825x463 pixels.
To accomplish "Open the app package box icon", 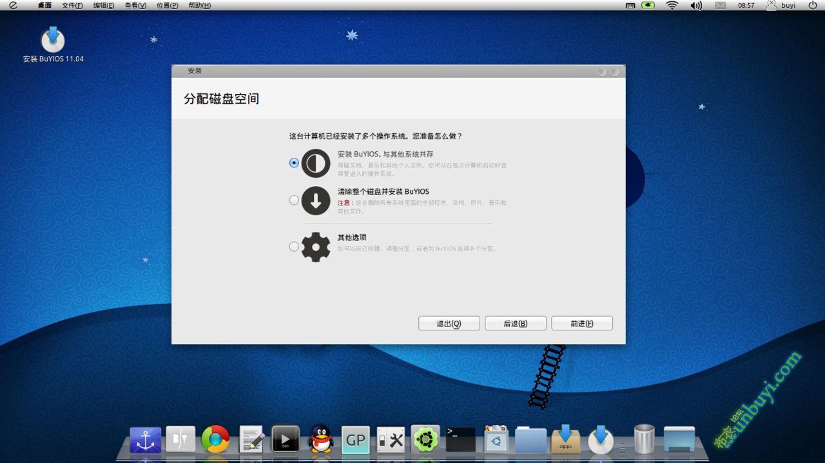I will click(x=565, y=439).
